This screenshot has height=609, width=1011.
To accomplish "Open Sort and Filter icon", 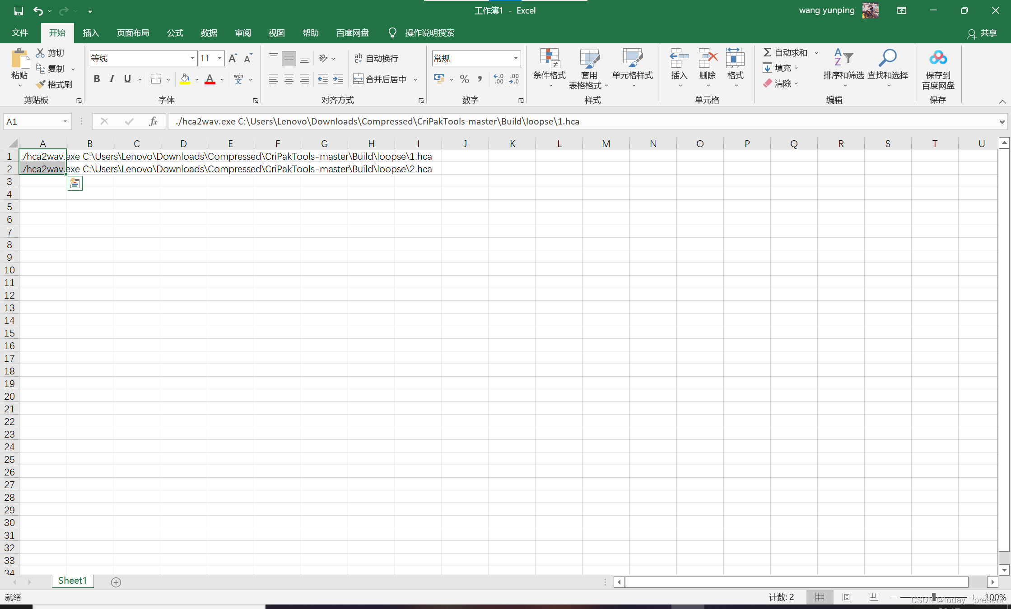I will point(843,58).
